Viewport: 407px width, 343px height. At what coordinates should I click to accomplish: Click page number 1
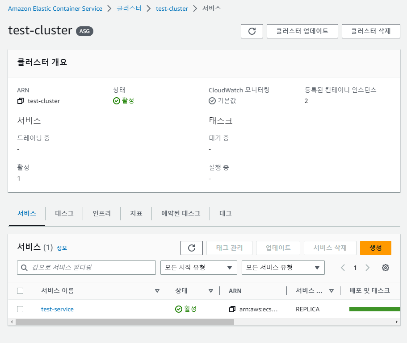355,268
